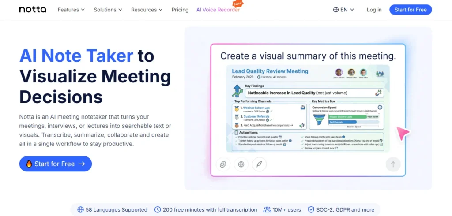Click the Log in link
Viewport: 452px width, 216px height.
pos(374,10)
